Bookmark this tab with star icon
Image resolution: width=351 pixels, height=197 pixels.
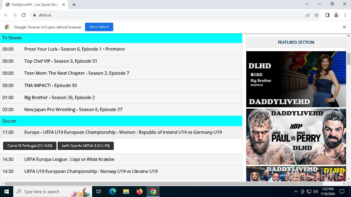316,15
